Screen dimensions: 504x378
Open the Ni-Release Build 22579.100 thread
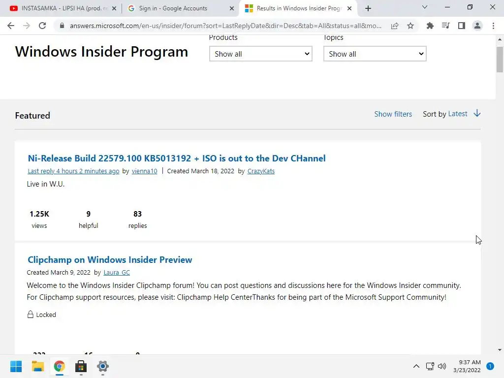pos(177,158)
